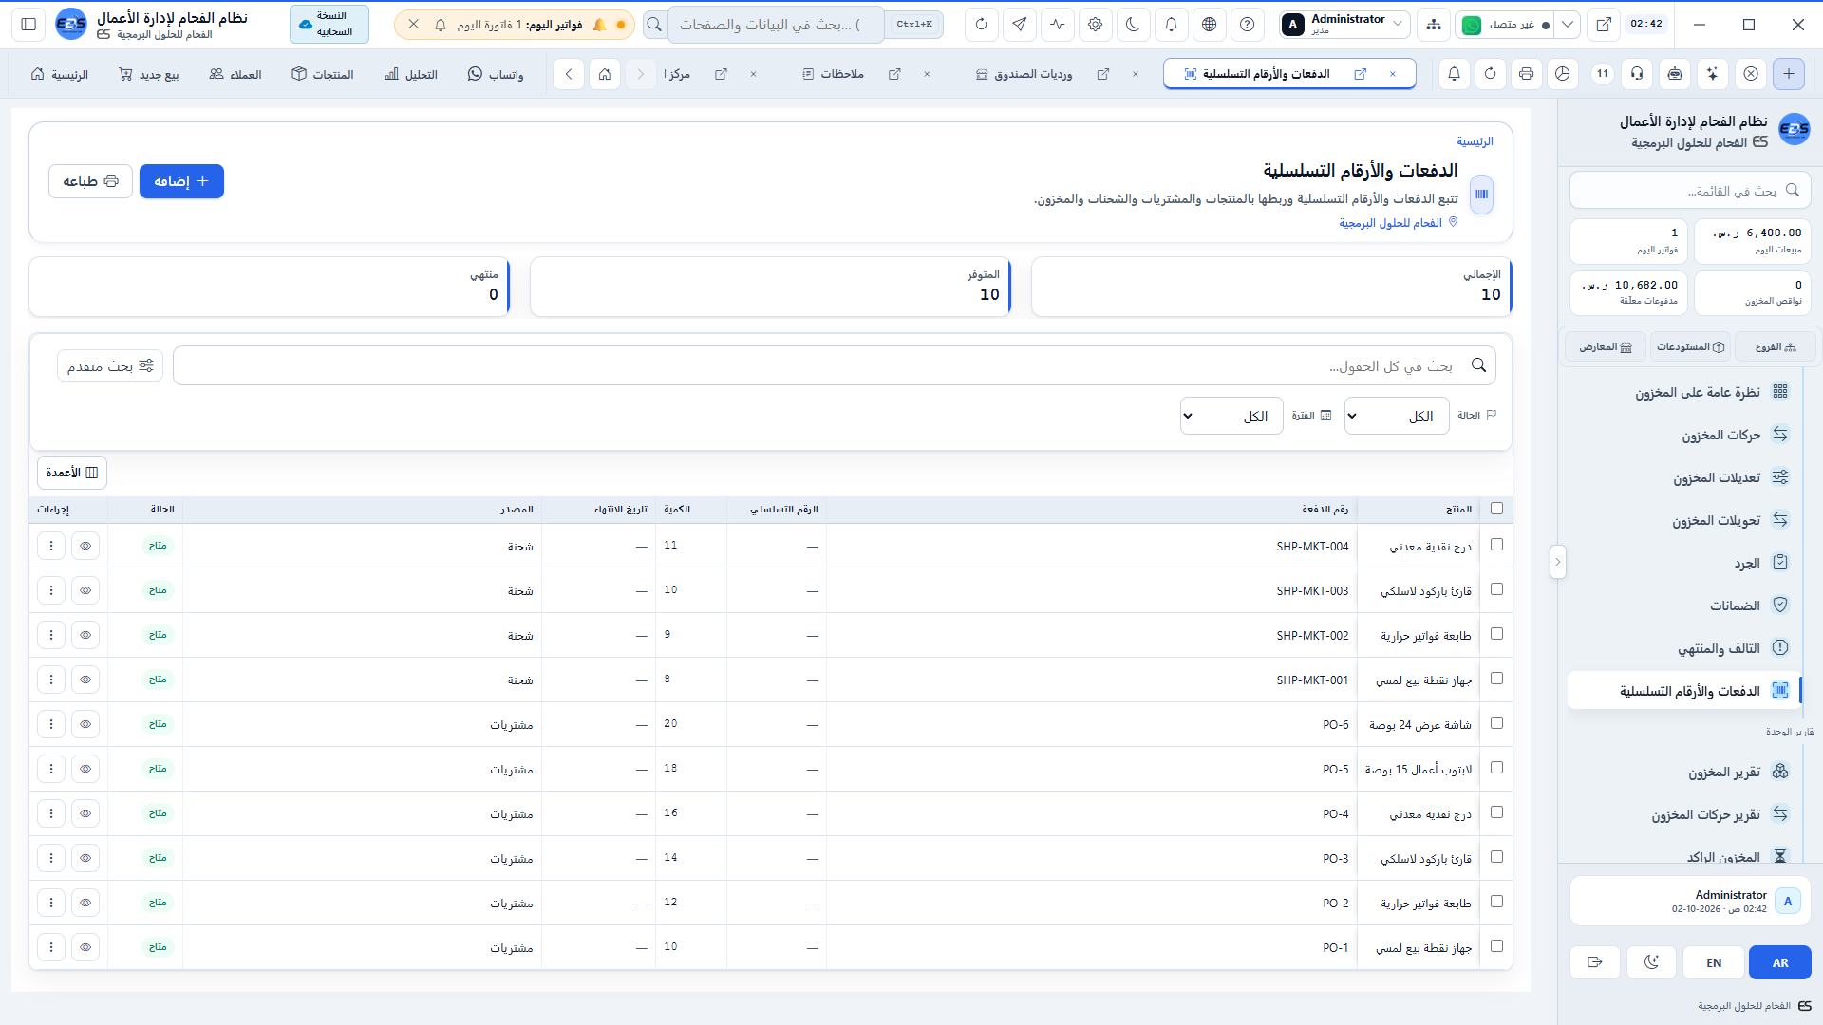Click the printer icon in tab toolbar
This screenshot has height=1025, width=1823.
1526,74
